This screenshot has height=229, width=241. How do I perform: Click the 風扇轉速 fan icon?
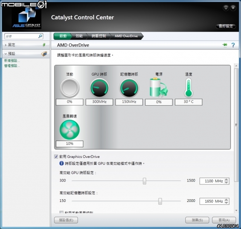[70, 130]
